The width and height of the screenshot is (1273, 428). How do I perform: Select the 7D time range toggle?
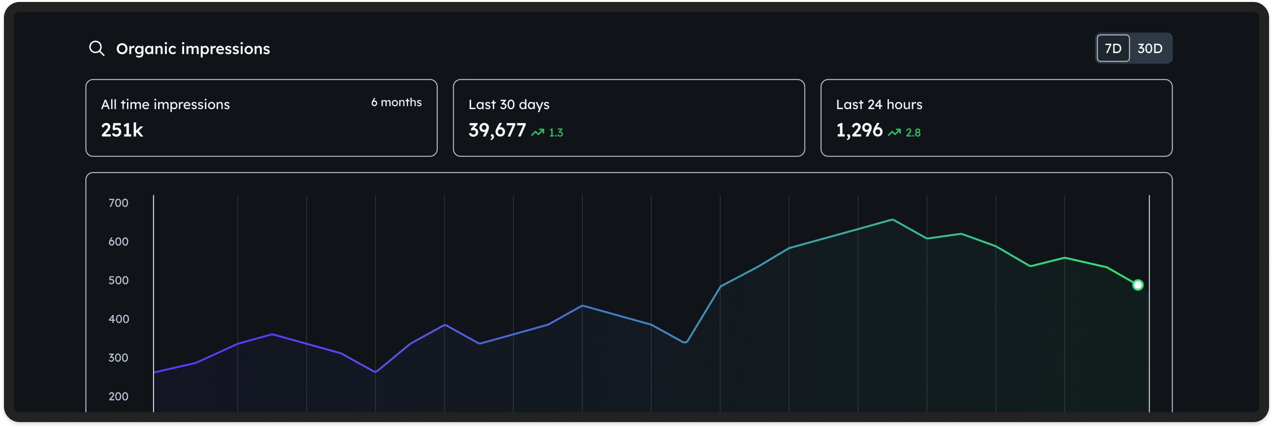coord(1113,48)
